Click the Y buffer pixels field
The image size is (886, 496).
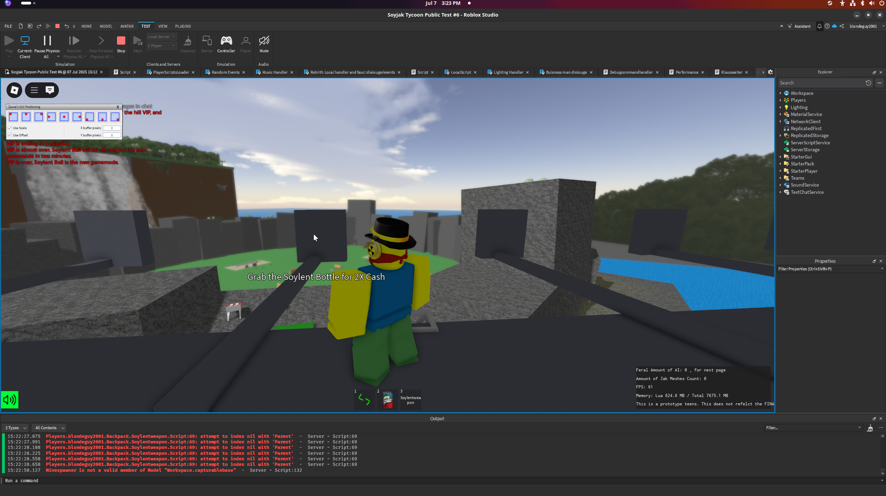tap(112, 135)
